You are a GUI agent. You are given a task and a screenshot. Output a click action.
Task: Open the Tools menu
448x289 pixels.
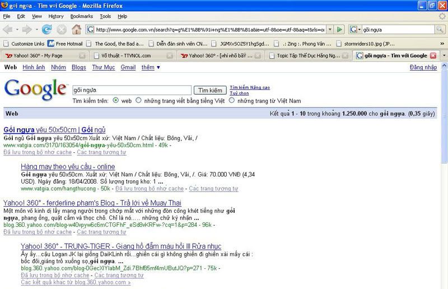tap(105, 16)
